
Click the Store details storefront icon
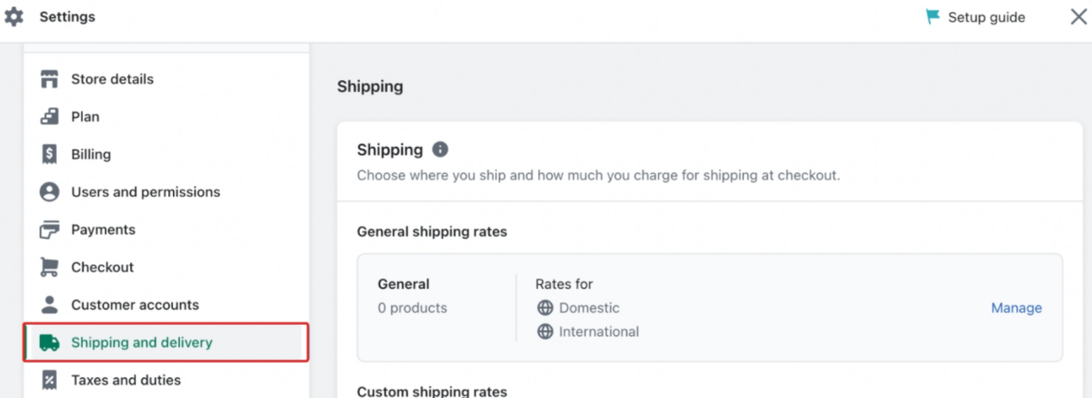50,79
